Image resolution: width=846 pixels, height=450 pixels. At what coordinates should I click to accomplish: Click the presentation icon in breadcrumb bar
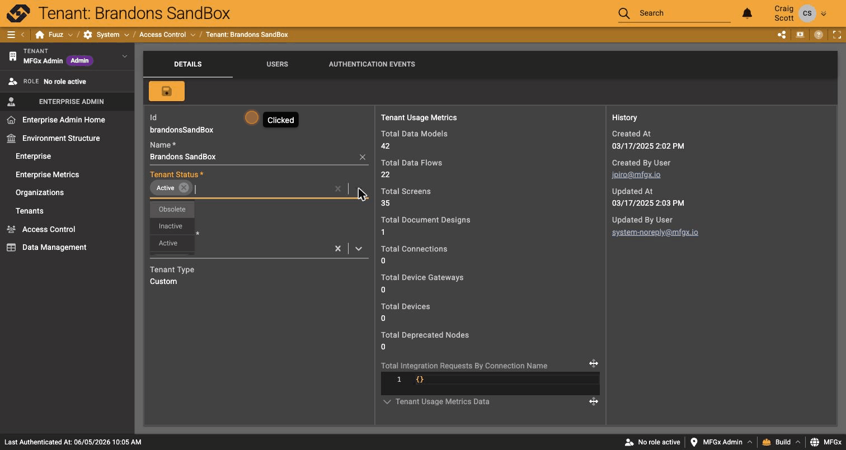tap(800, 35)
